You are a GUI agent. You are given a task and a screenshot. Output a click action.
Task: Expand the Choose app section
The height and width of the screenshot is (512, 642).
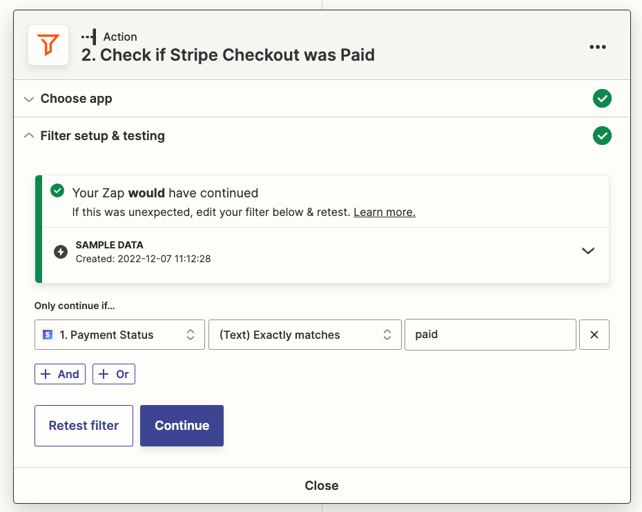pos(76,99)
